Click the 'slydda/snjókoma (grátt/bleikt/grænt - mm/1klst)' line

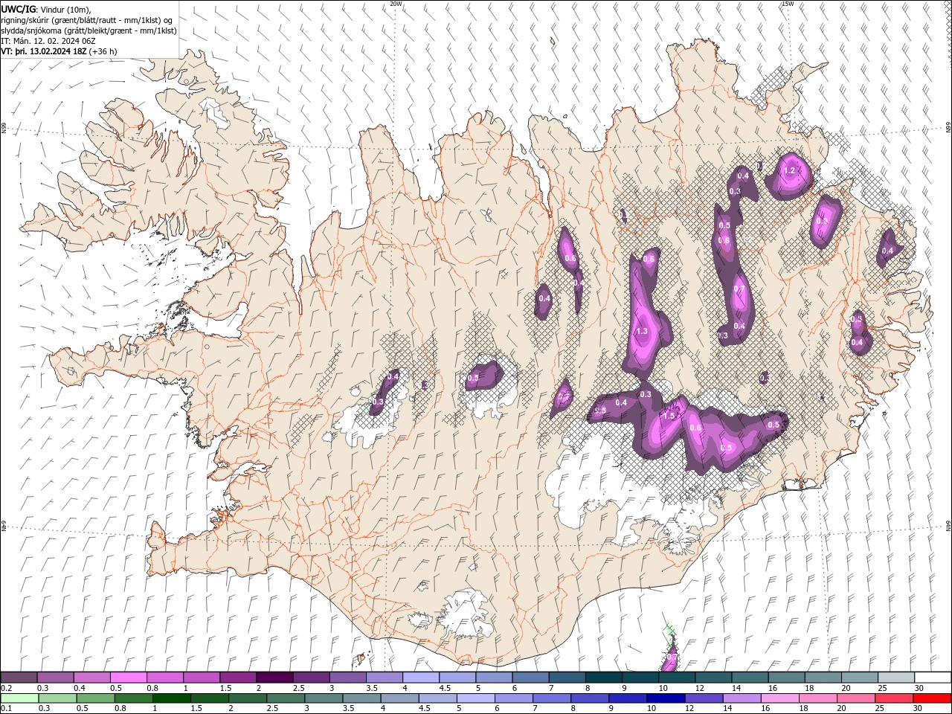pos(89,30)
